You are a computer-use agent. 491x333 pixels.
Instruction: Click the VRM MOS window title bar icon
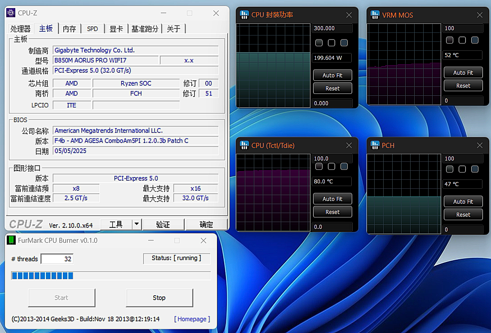point(375,15)
